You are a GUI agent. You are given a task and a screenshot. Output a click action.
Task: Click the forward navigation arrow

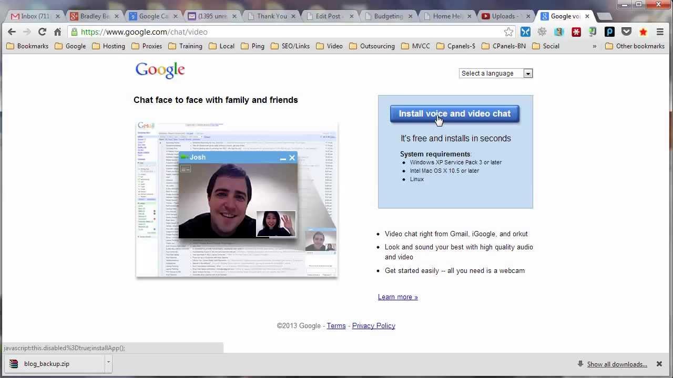[x=27, y=32]
